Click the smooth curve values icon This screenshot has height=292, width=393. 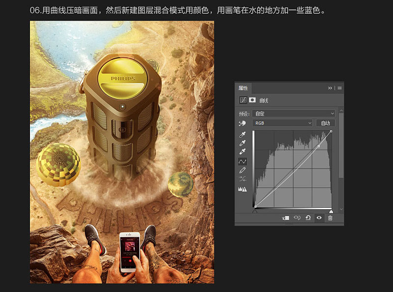pyautogui.click(x=242, y=179)
